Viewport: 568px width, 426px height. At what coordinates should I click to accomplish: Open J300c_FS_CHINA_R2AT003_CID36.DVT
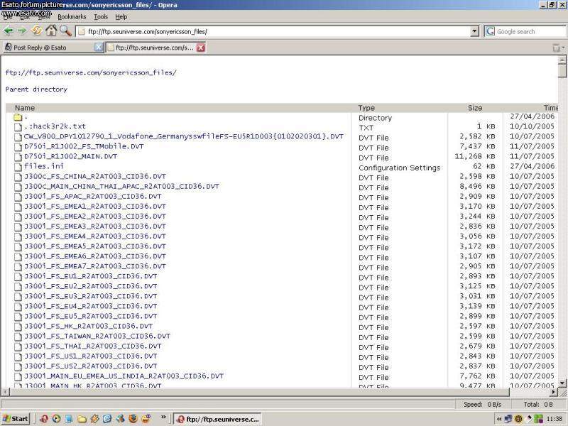point(95,176)
